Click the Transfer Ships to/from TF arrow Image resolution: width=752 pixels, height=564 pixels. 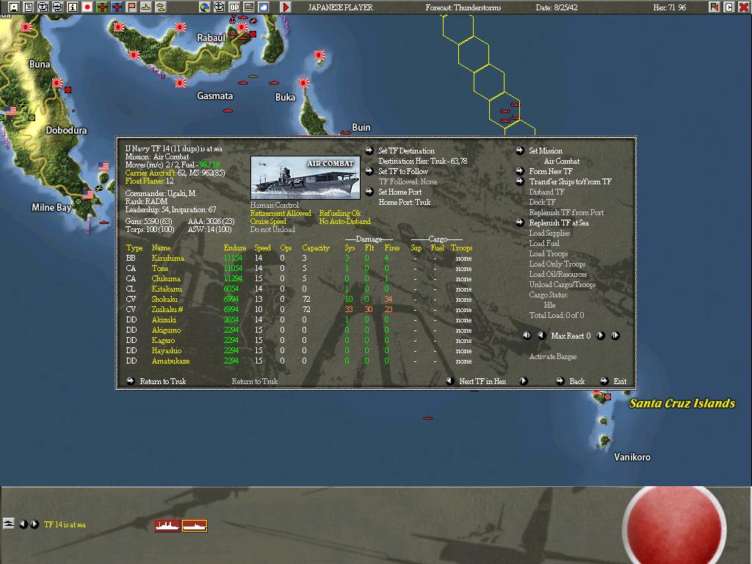[x=520, y=181]
